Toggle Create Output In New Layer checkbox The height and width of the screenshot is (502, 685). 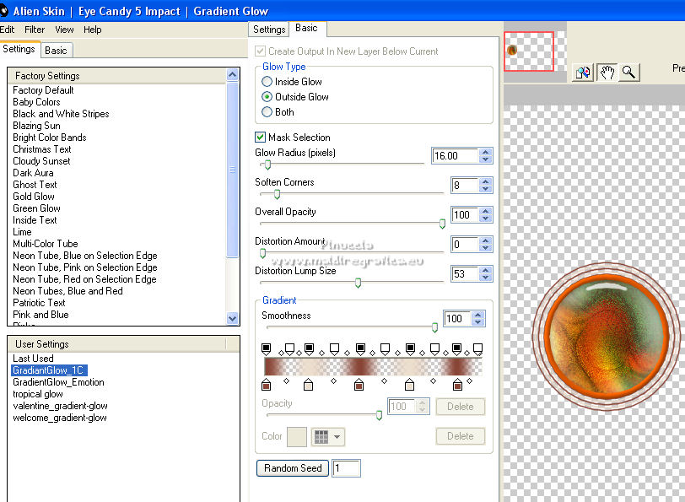coord(260,51)
